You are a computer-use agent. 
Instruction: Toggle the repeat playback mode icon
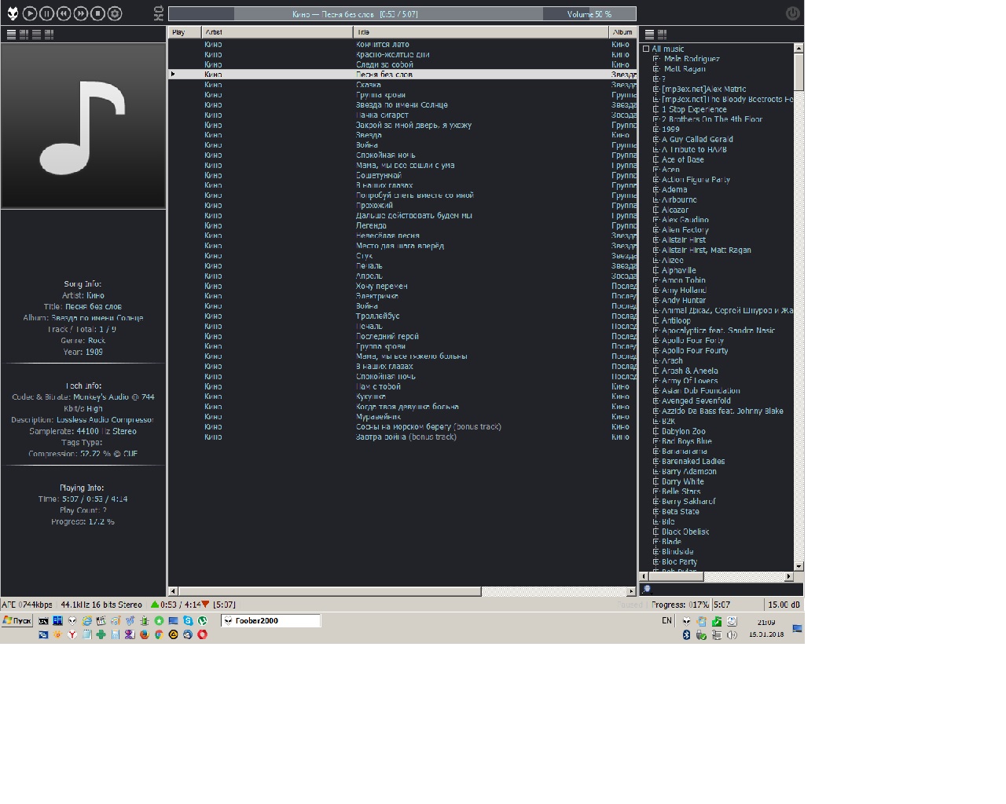tap(158, 9)
